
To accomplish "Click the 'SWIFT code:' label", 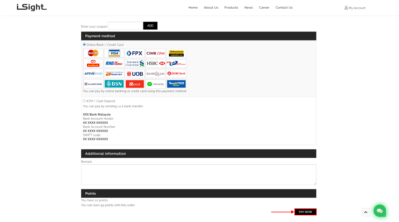I will [92, 135].
